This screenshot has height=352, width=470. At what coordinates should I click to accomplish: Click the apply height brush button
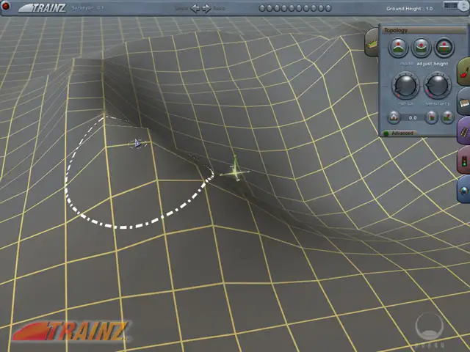pos(447,117)
